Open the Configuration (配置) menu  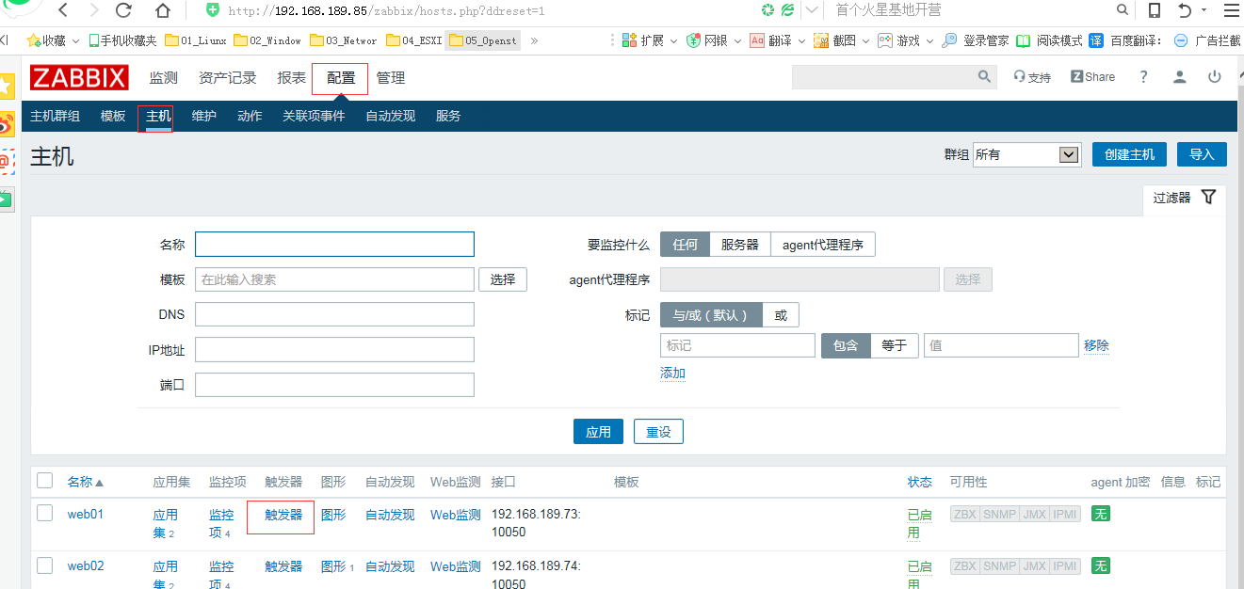(340, 78)
